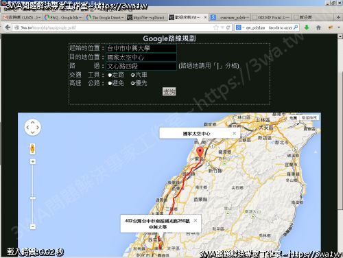Image resolution: width=343 pixels, height=258 pixels.
Task: Select the 走路 walking radio button
Action: (x=110, y=75)
